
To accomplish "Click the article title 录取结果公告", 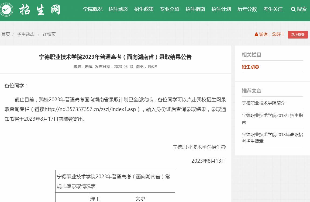I will pyautogui.click(x=115, y=57).
